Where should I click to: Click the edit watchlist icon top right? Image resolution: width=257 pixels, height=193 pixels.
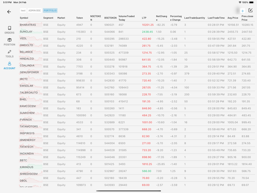(x=251, y=10)
